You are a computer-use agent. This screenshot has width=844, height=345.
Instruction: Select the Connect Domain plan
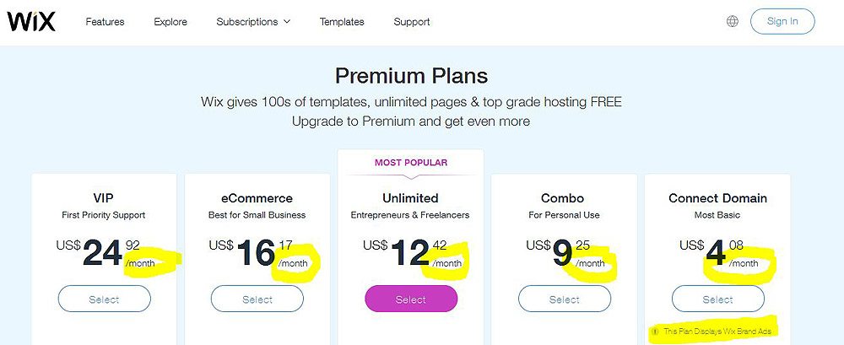pyautogui.click(x=718, y=299)
